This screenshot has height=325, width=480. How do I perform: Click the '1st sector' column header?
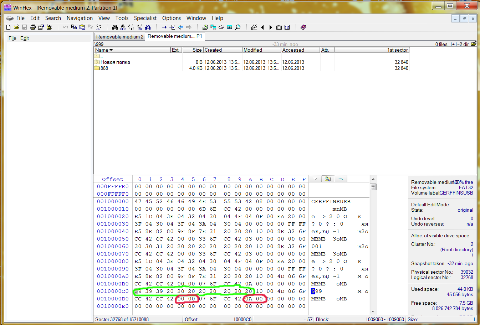[x=372, y=50]
